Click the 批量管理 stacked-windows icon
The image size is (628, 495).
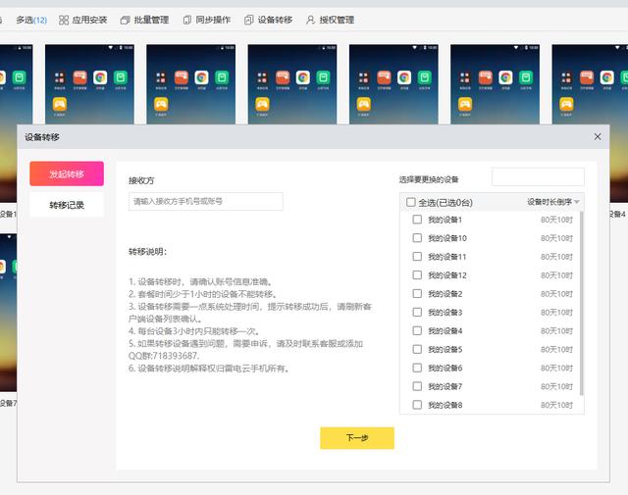125,20
